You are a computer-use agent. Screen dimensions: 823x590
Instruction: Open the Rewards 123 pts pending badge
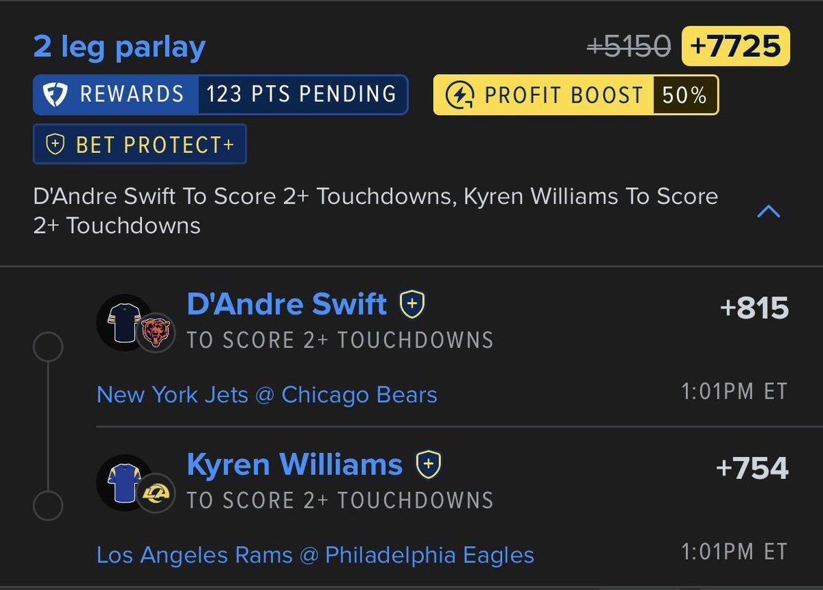(221, 95)
